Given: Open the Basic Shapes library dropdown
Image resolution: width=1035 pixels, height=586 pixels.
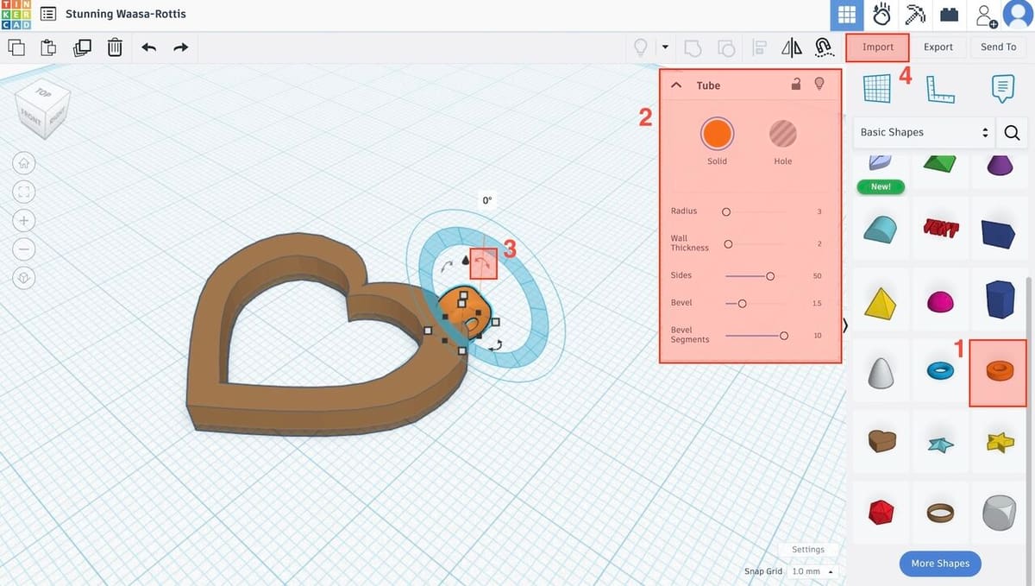Looking at the screenshot, I should [924, 133].
